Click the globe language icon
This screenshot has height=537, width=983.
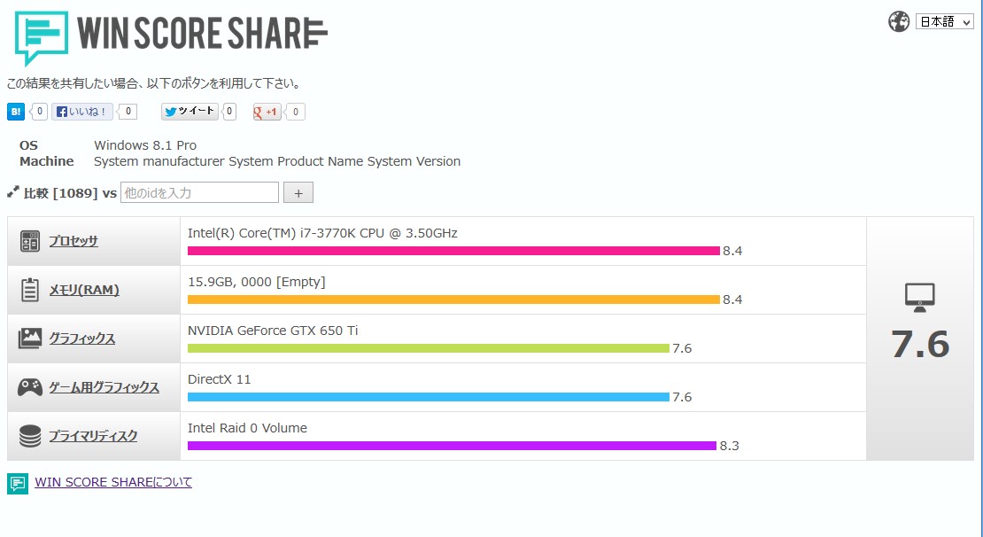click(x=899, y=21)
